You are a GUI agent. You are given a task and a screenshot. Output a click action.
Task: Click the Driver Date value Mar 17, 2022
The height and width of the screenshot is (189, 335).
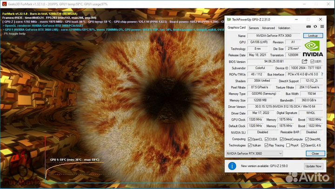pos(261,113)
